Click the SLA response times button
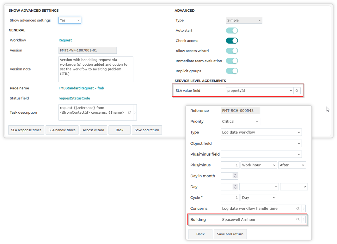 click(x=26, y=130)
